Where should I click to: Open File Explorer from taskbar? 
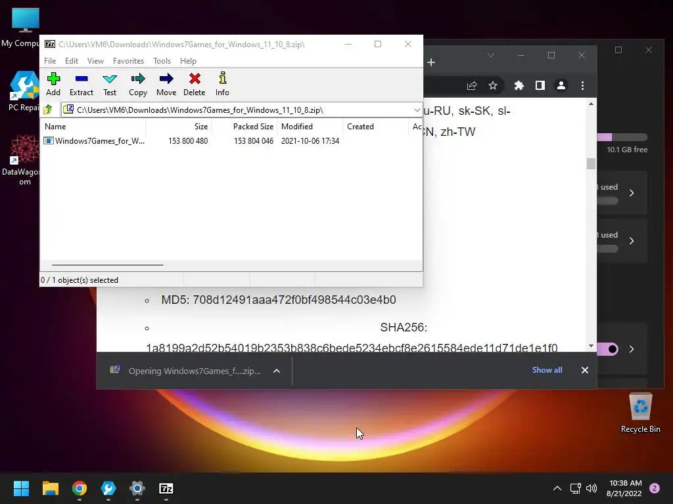(50, 488)
